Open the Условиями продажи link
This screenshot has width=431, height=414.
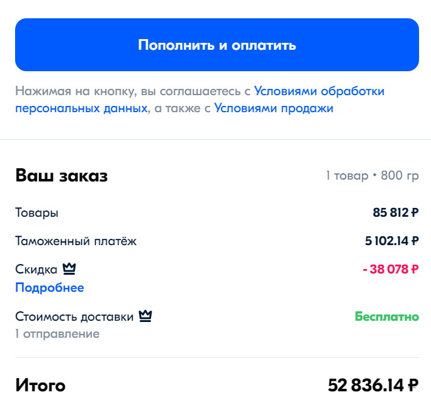[x=273, y=108]
